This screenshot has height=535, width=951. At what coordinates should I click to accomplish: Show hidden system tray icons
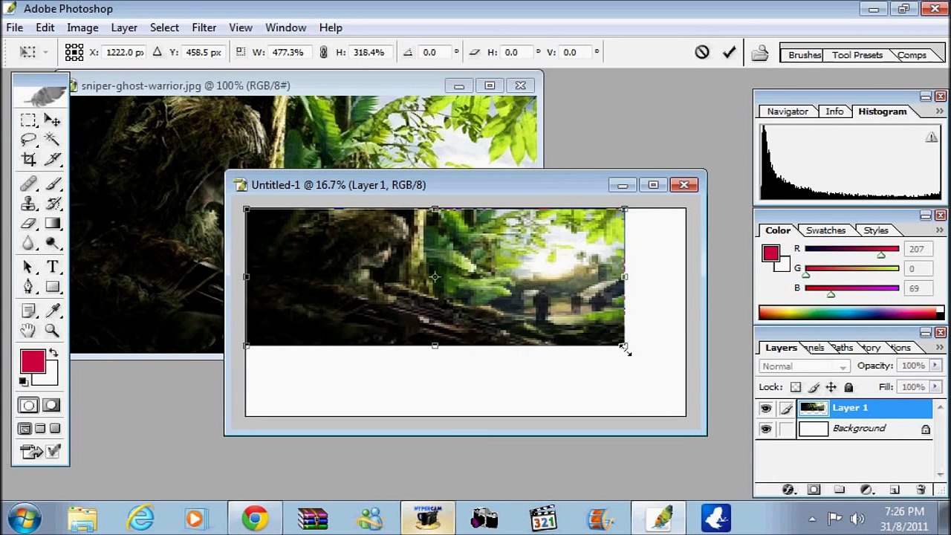pyautogui.click(x=812, y=519)
